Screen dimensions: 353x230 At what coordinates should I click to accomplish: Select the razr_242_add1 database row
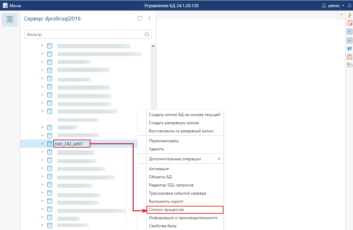(79, 144)
